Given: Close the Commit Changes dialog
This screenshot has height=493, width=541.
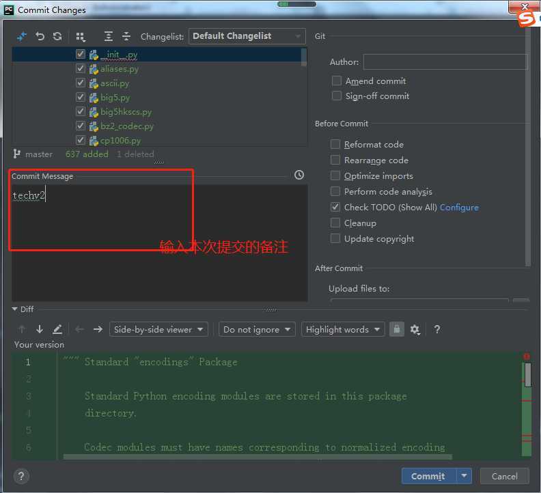Looking at the screenshot, I should pos(525,6).
